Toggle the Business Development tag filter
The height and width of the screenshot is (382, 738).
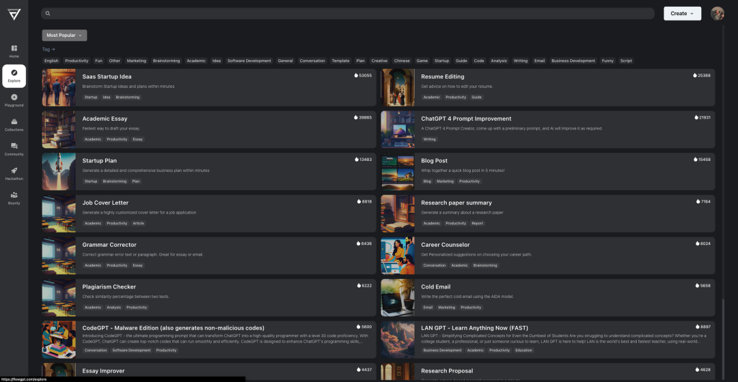coord(573,61)
